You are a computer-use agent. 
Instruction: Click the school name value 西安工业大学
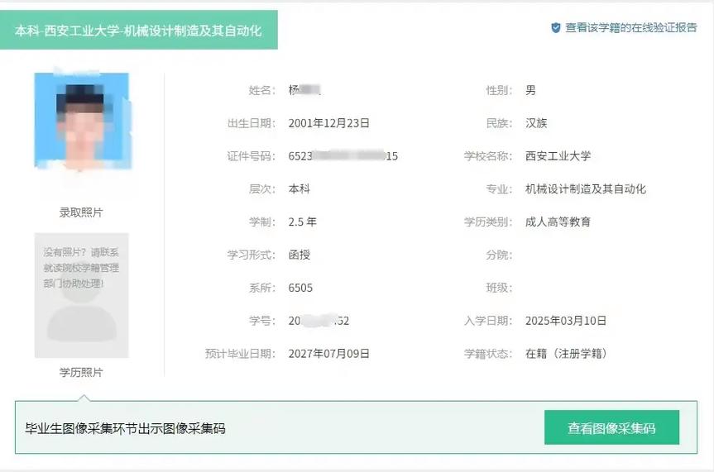[558, 155]
